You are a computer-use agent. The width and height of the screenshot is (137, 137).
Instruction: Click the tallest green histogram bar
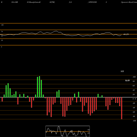39,87
